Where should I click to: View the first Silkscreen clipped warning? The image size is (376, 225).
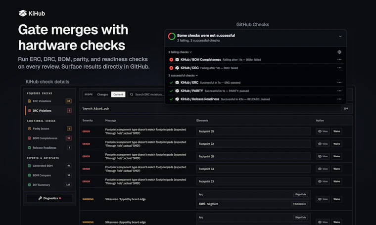point(323,199)
